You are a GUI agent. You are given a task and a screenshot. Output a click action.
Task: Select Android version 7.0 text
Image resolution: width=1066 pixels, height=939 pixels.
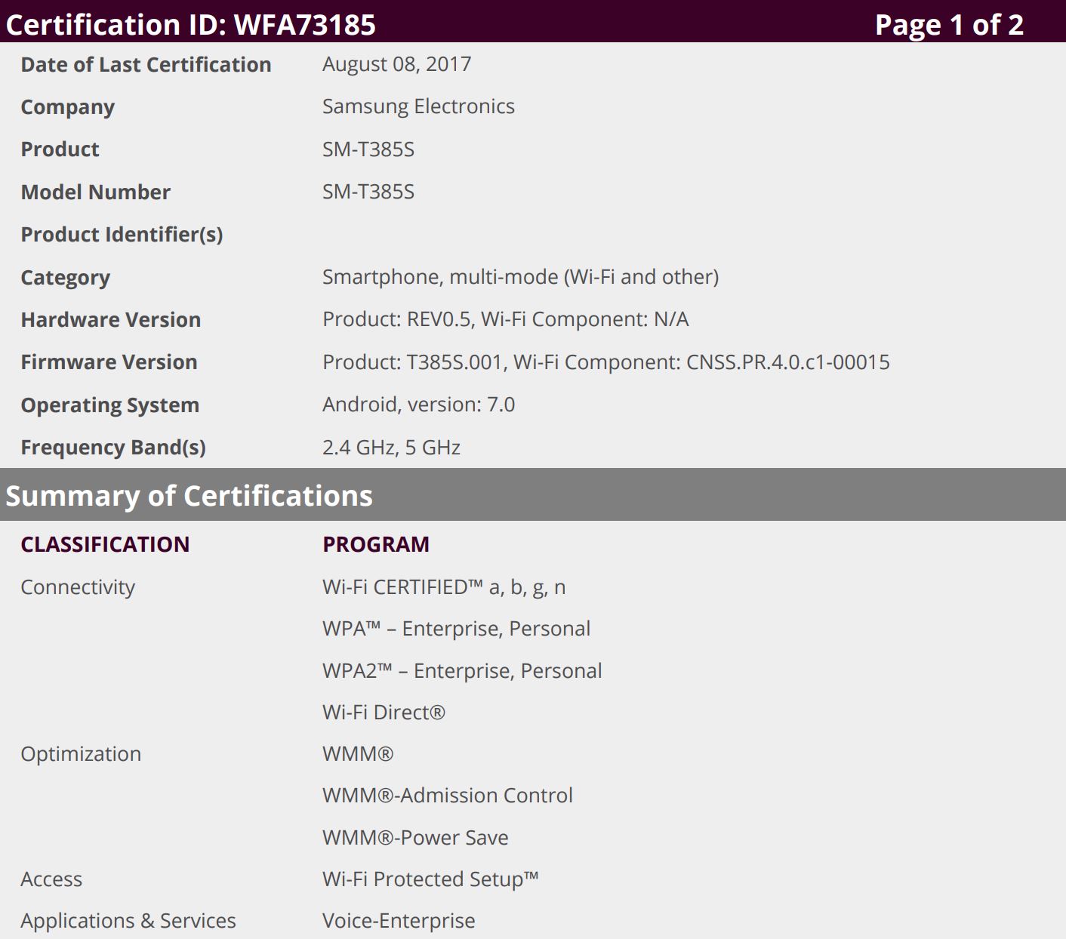418,405
